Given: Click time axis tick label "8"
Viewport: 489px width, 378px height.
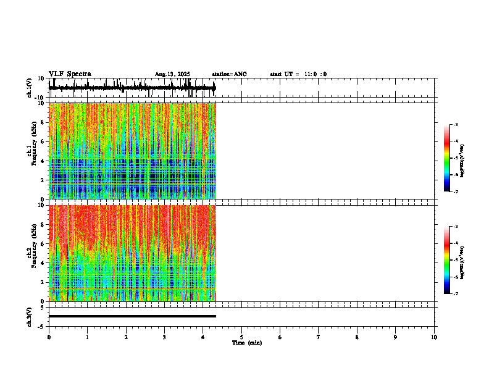Looking at the screenshot, I should tap(357, 337).
